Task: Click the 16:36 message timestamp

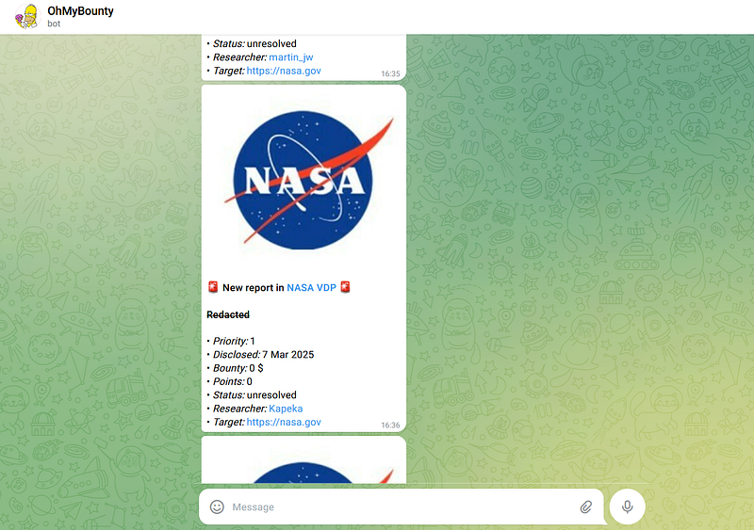Action: [390, 426]
